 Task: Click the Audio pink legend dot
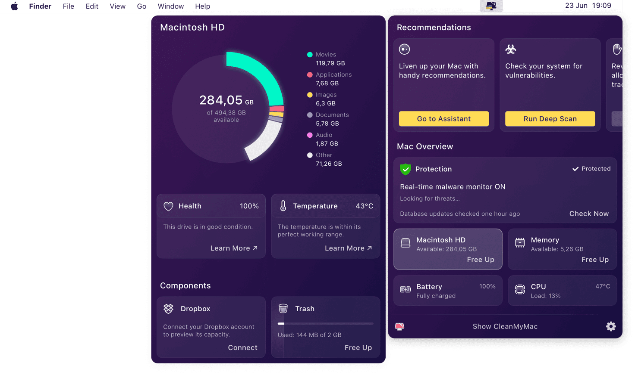pyautogui.click(x=310, y=135)
